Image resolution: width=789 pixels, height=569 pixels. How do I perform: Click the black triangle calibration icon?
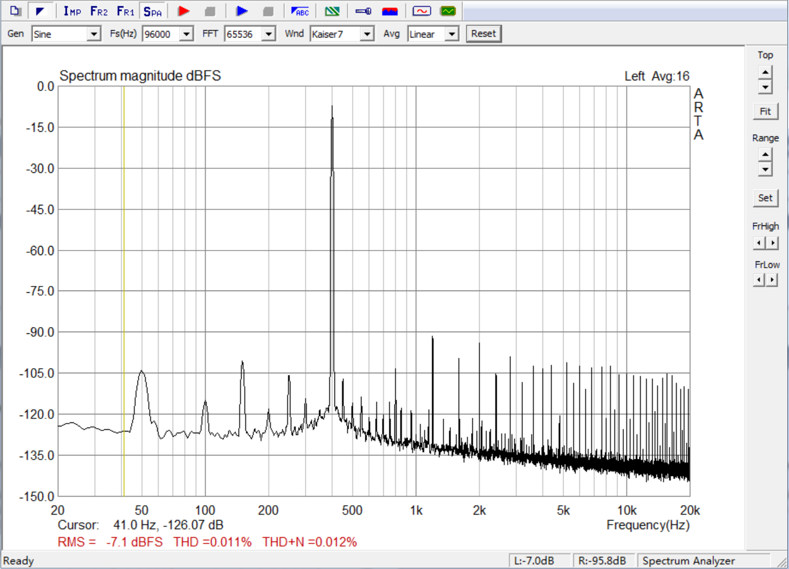pos(41,11)
